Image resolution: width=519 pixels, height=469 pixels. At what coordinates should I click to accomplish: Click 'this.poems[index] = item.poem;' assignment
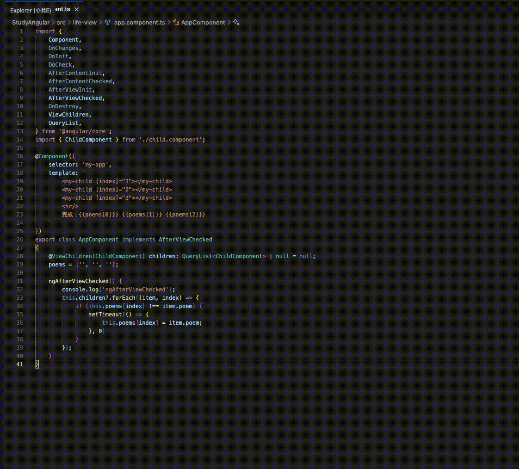click(x=152, y=323)
